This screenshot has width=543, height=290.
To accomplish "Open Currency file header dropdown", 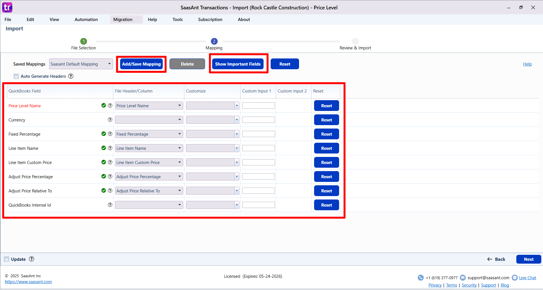I will [x=149, y=120].
